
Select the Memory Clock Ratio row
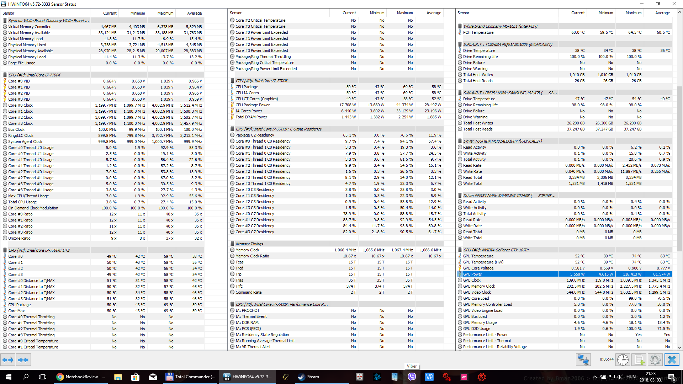point(336,256)
